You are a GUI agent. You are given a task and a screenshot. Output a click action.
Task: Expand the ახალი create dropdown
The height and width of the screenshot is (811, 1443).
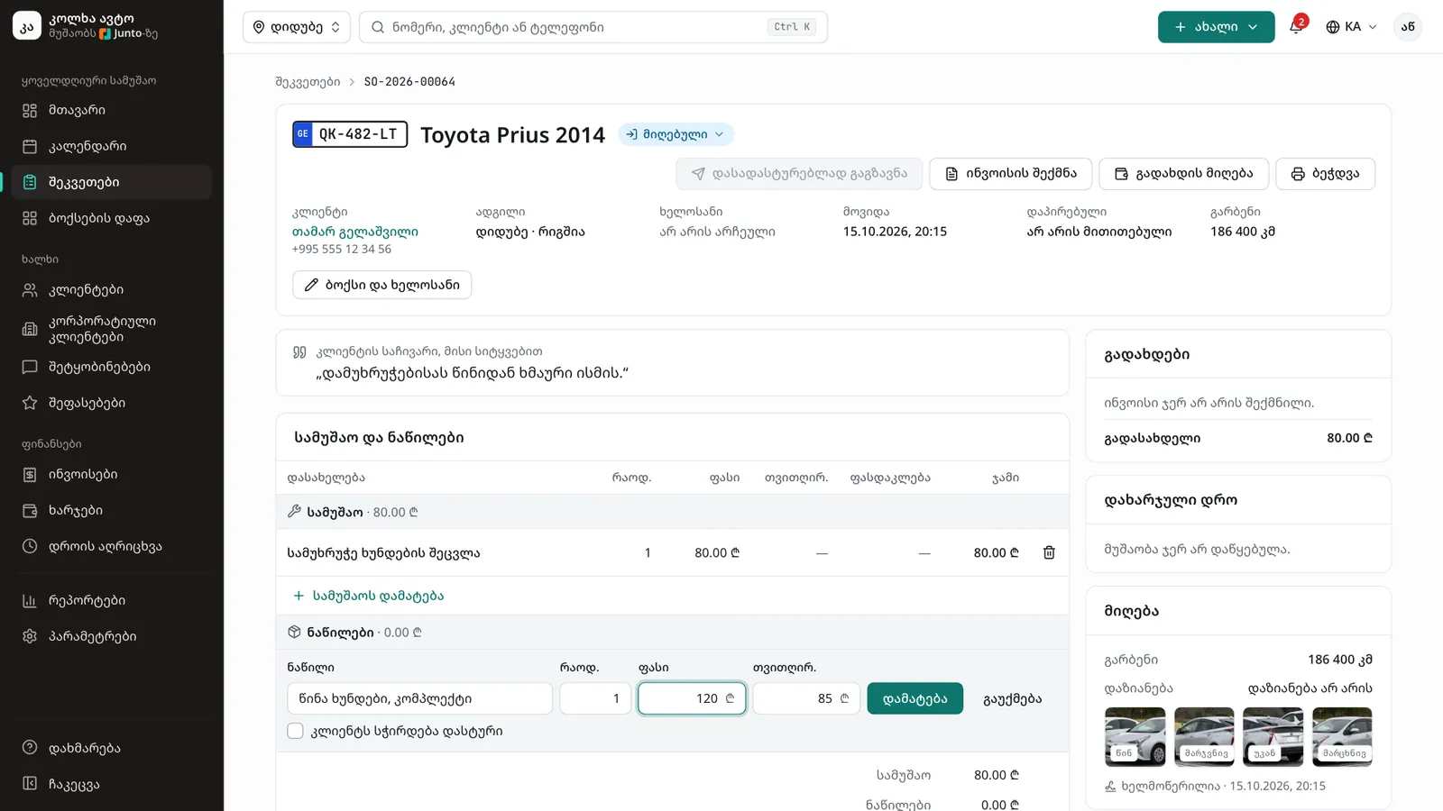tap(1216, 27)
